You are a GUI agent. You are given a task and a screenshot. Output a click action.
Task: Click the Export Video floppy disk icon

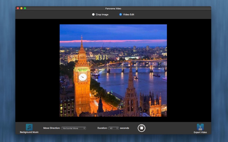click(x=200, y=127)
